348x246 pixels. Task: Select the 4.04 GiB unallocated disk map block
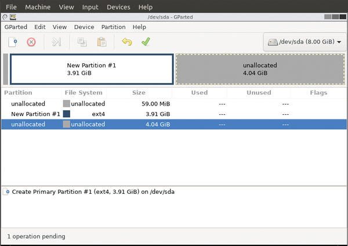coord(260,69)
